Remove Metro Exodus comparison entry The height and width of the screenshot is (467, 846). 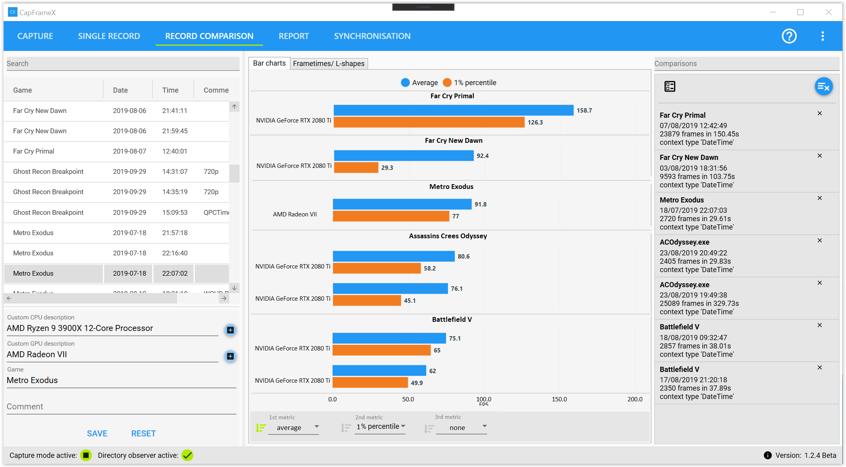click(820, 198)
